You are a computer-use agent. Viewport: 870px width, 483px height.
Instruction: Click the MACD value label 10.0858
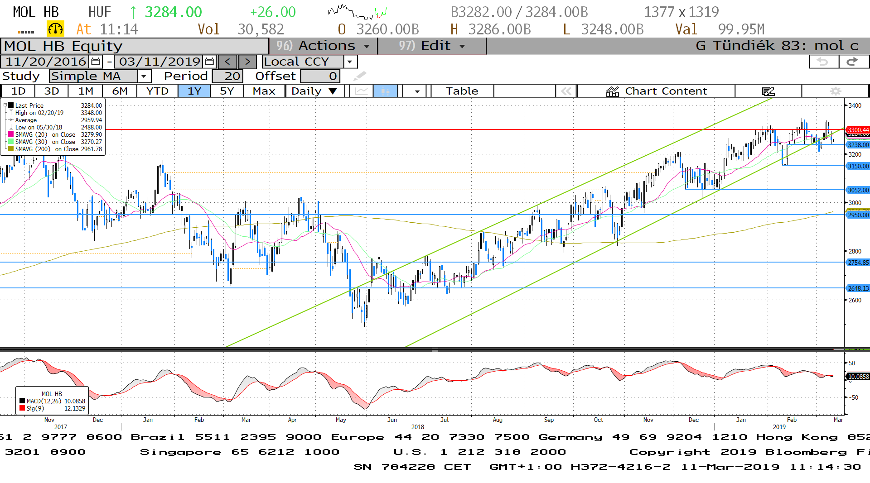(858, 377)
